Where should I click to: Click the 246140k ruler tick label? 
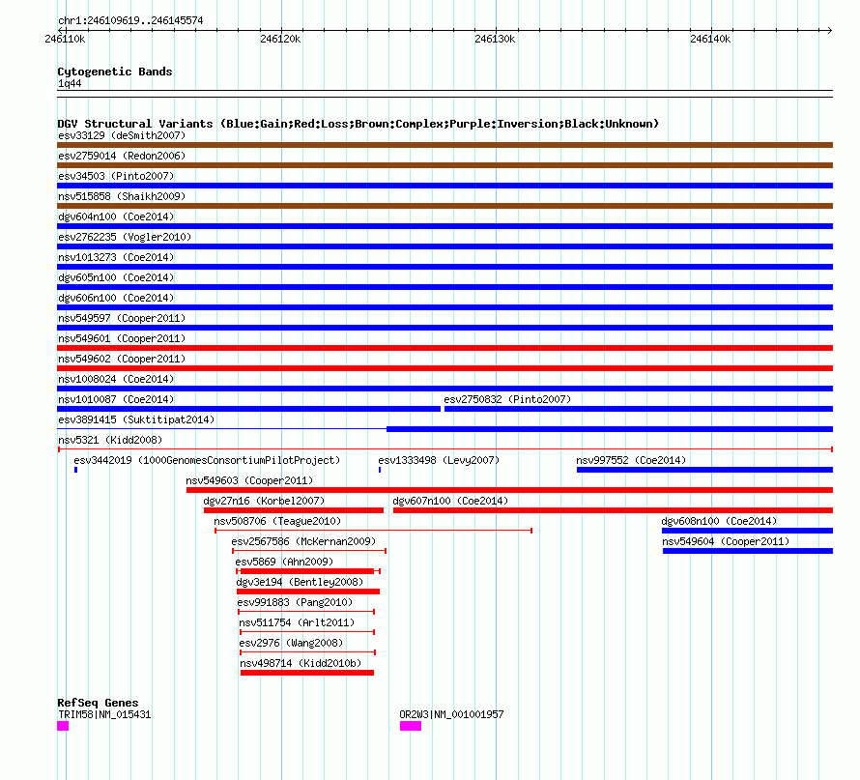click(x=710, y=39)
